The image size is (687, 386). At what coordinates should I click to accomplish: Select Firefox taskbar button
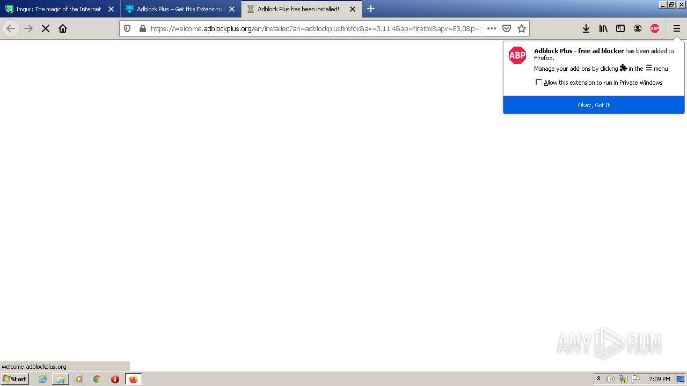[x=133, y=379]
